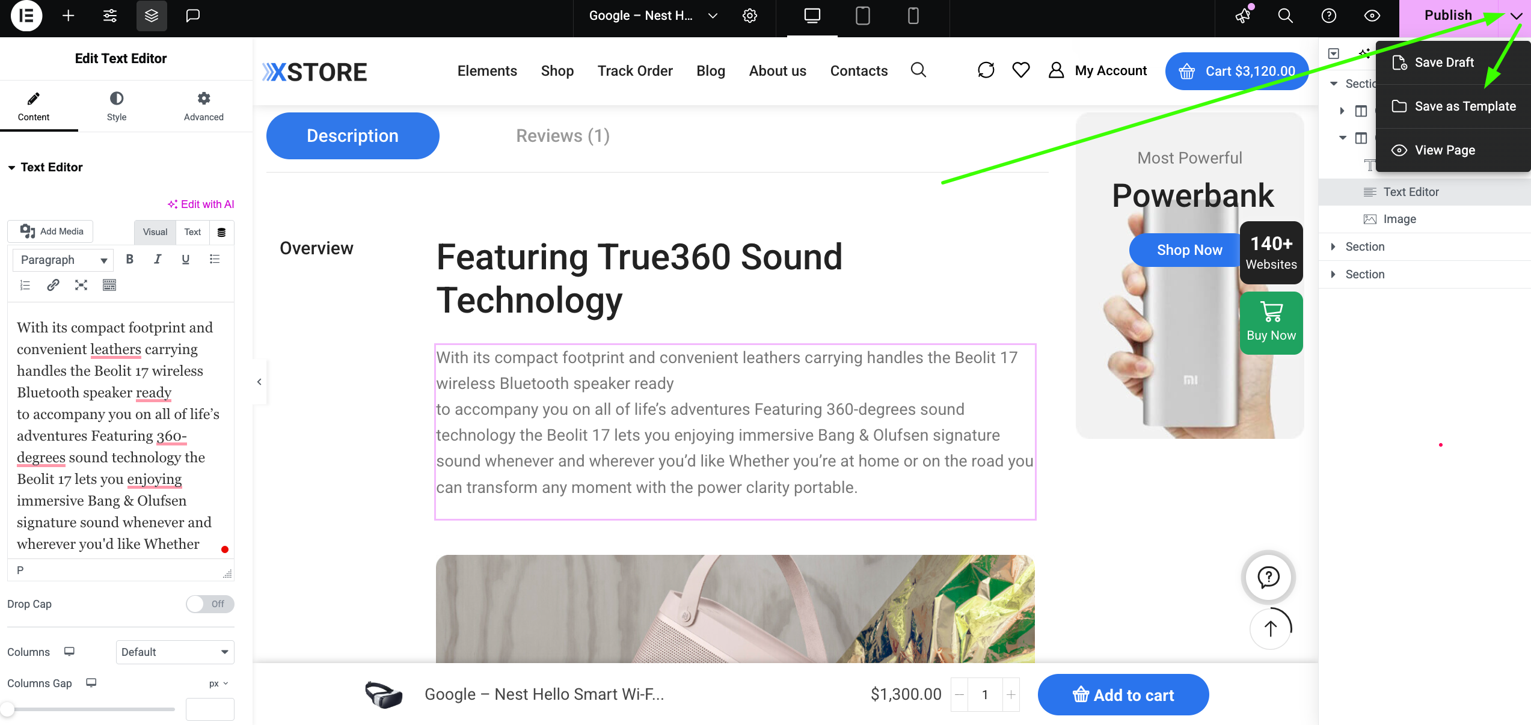Screen dimensions: 1531x725
Task: Click the Visual editor tab
Action: click(155, 231)
